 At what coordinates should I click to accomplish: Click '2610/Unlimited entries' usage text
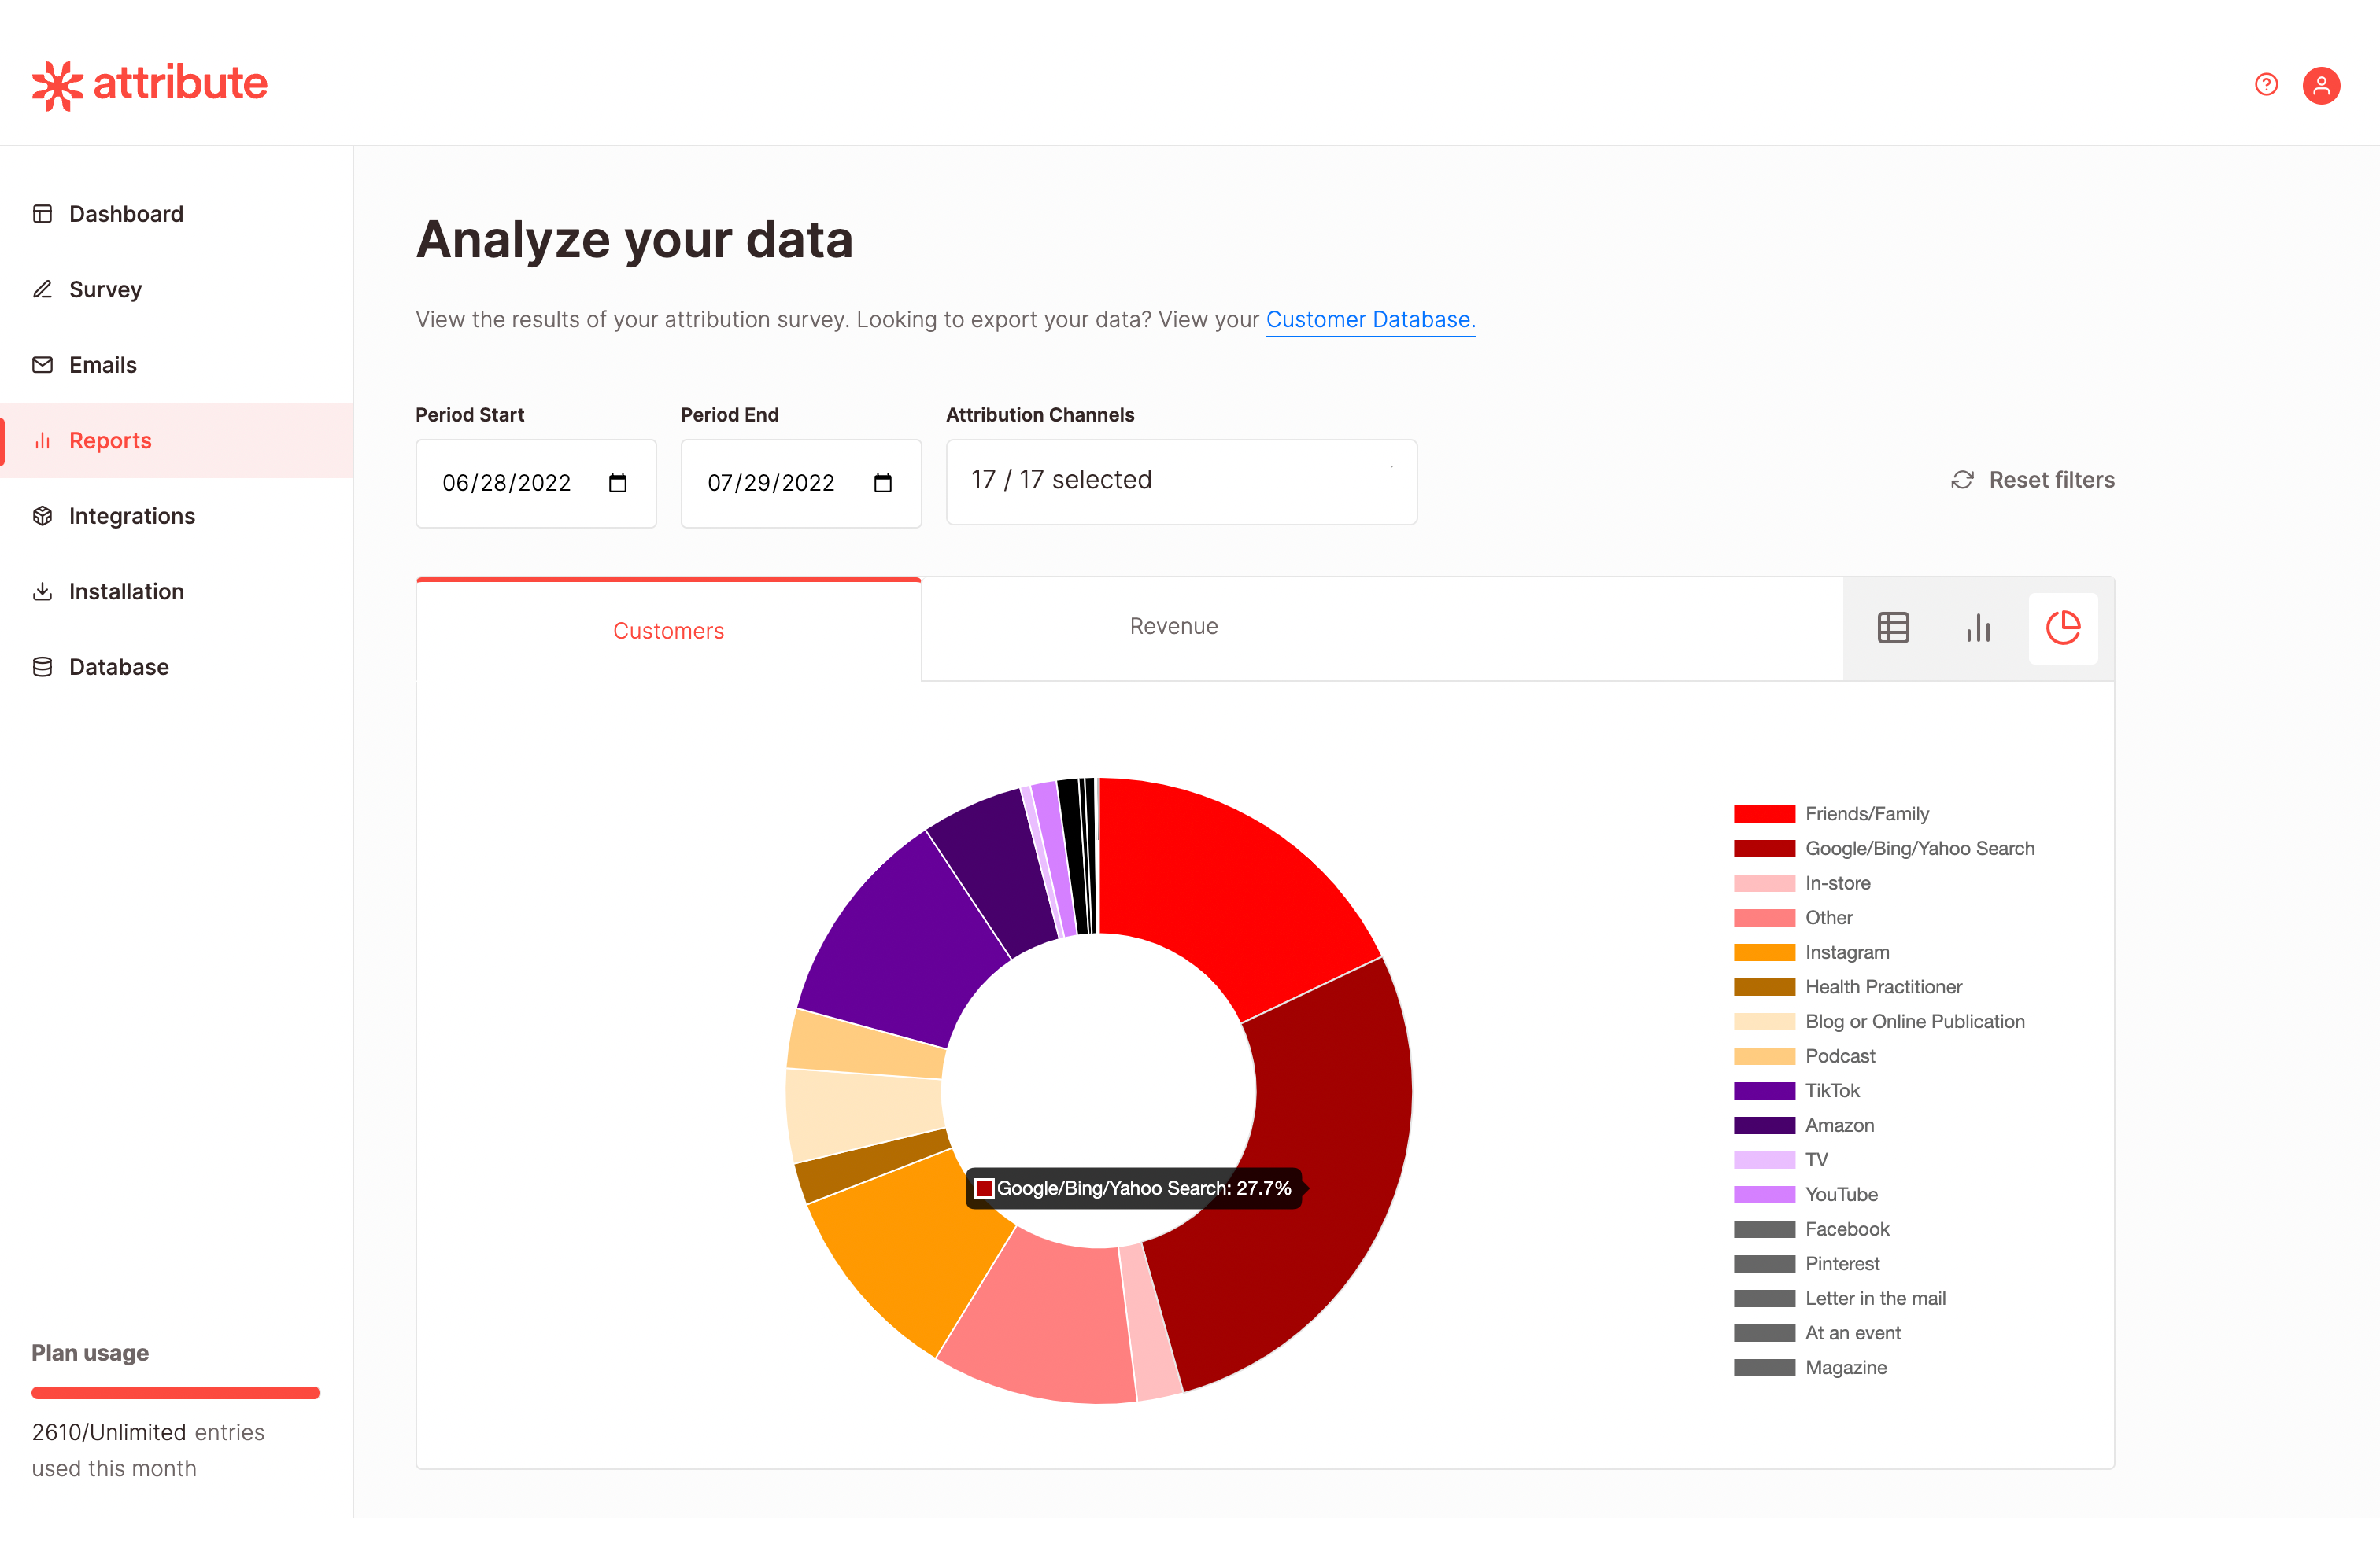(148, 1432)
